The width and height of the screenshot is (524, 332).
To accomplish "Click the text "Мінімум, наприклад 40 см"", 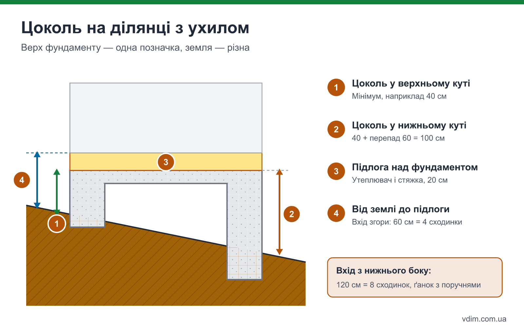I will pos(399,96).
